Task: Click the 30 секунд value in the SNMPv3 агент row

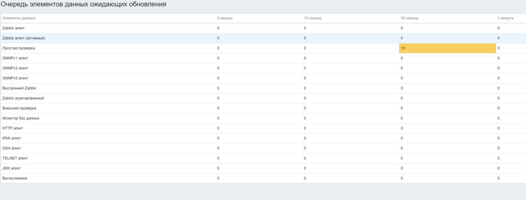Action: click(x=402, y=78)
